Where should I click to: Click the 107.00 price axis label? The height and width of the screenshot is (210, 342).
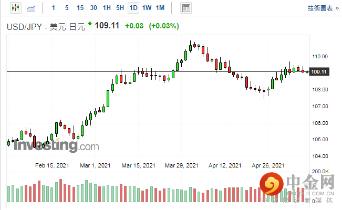[320, 107]
